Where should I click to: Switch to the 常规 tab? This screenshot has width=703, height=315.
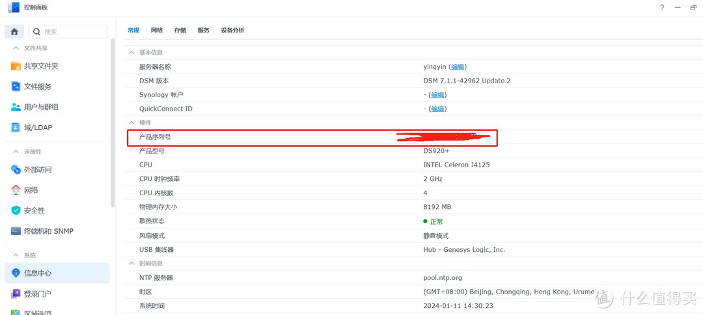pyautogui.click(x=133, y=30)
